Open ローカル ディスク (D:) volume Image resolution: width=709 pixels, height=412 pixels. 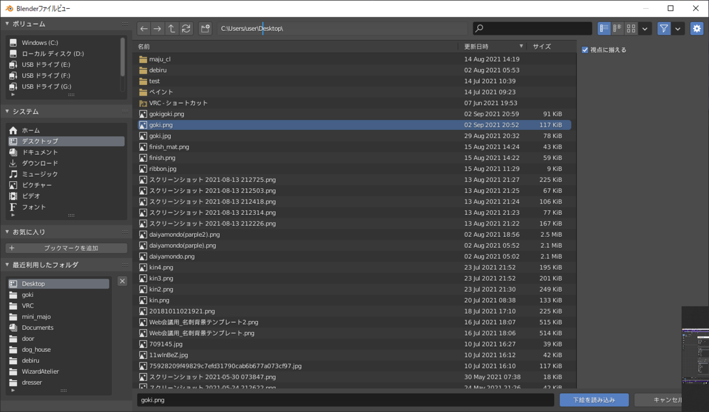(64, 54)
